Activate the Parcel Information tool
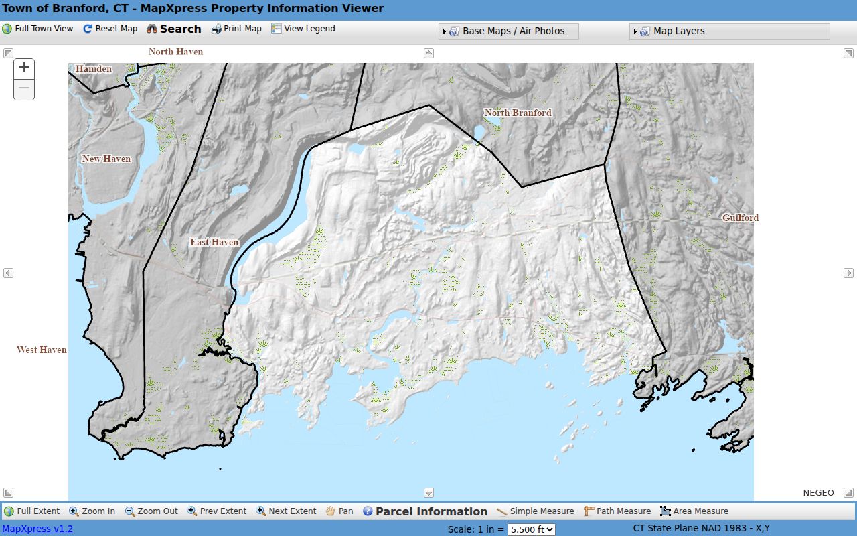The width and height of the screenshot is (857, 536). pos(425,511)
